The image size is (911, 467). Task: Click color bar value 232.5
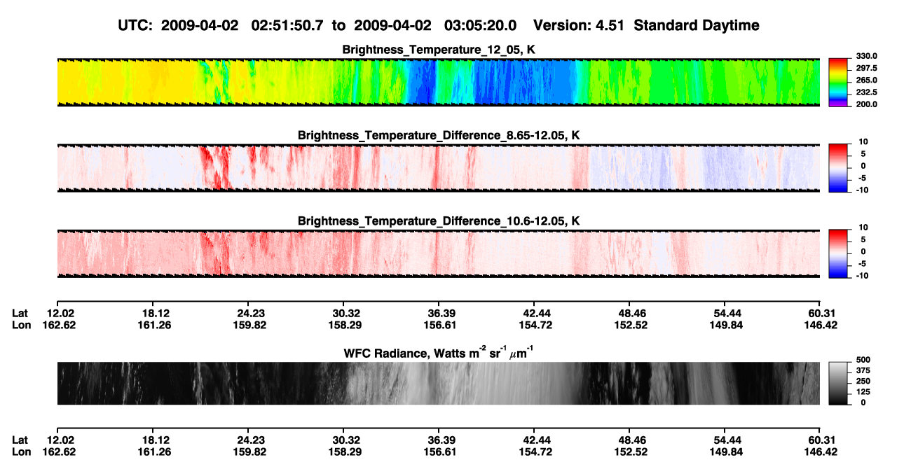pyautogui.click(x=865, y=92)
